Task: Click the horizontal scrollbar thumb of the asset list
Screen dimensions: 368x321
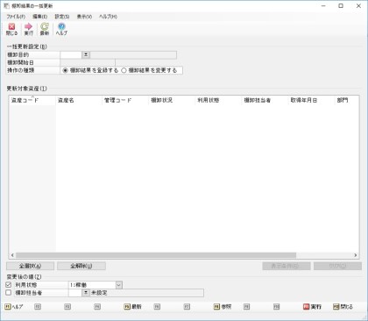Action: [156, 255]
